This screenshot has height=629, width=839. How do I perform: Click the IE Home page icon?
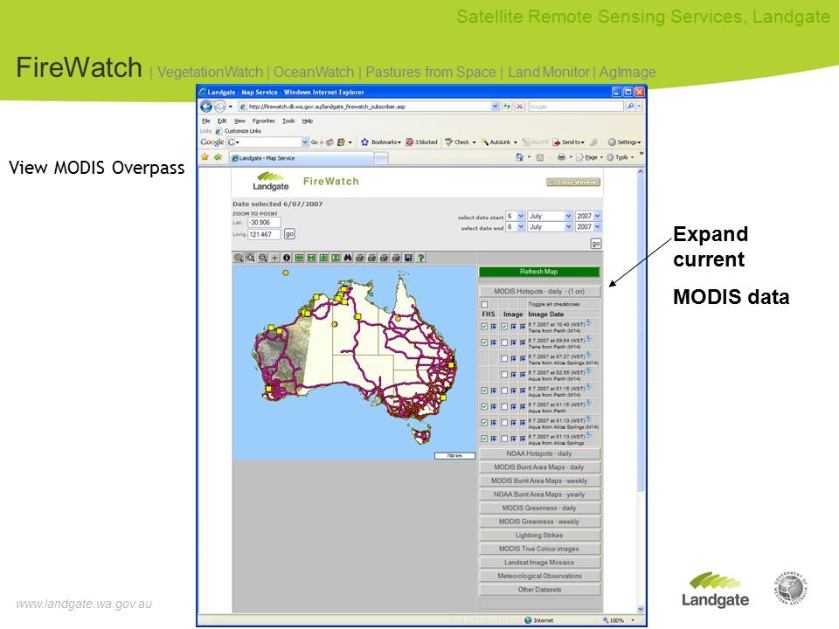(x=519, y=157)
